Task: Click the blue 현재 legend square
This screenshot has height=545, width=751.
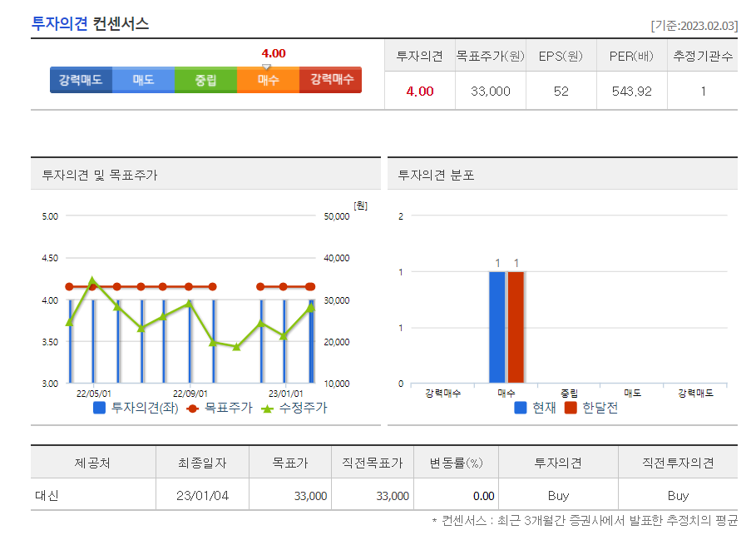Action: (x=520, y=408)
